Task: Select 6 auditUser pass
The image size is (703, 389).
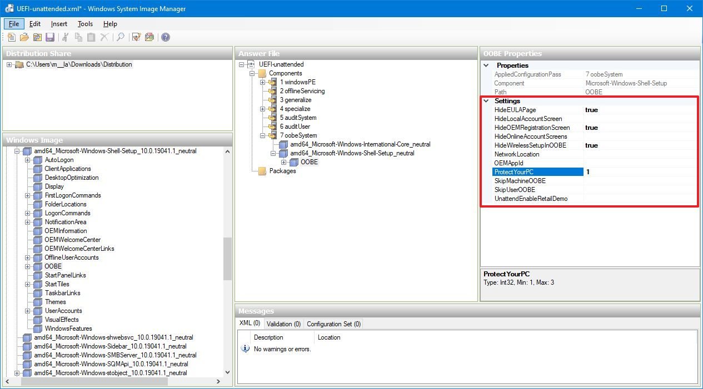Action: [x=295, y=127]
